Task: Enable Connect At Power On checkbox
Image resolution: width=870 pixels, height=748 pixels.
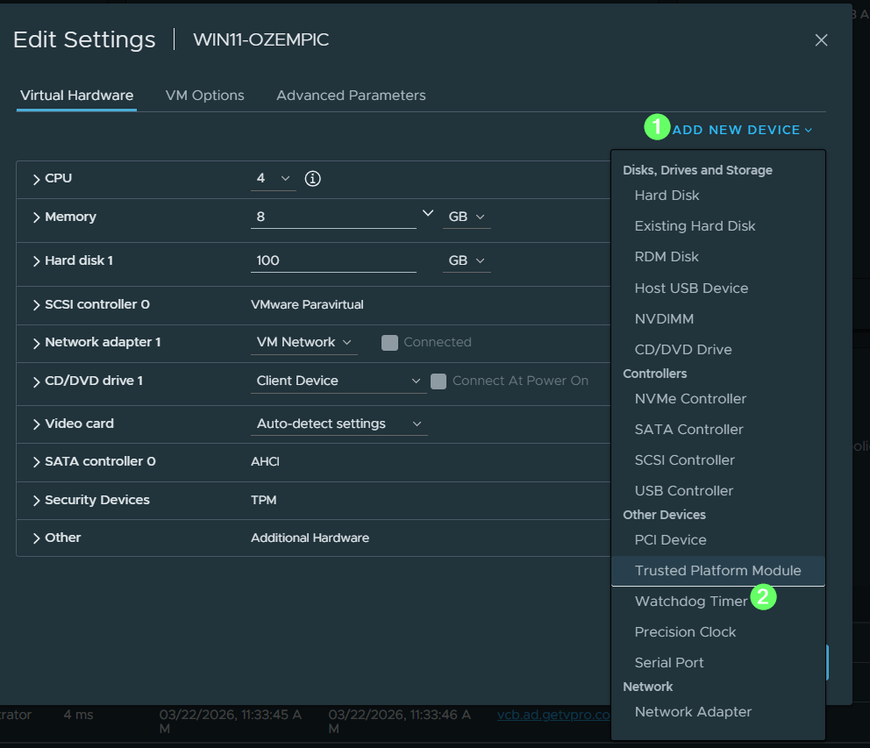Action: (439, 381)
